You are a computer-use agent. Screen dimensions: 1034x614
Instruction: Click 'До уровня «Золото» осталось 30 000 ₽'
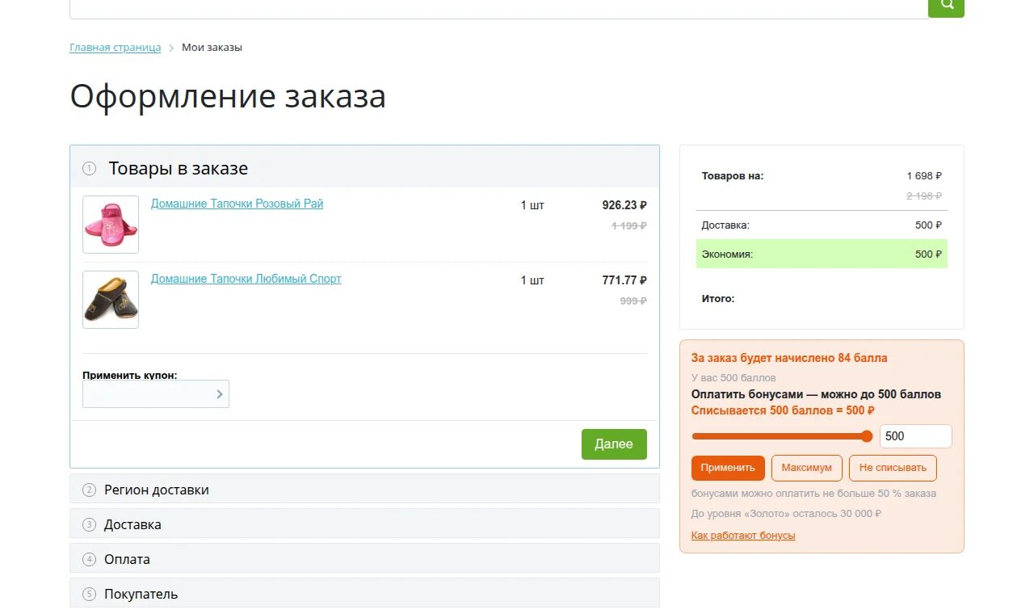786,514
